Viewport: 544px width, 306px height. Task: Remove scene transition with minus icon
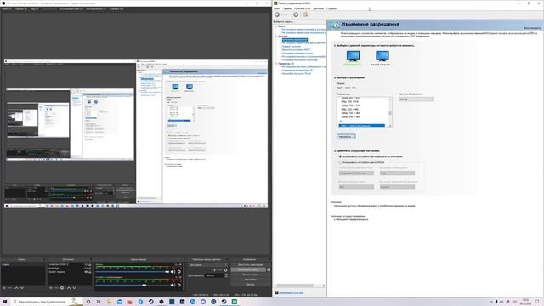coord(220,270)
